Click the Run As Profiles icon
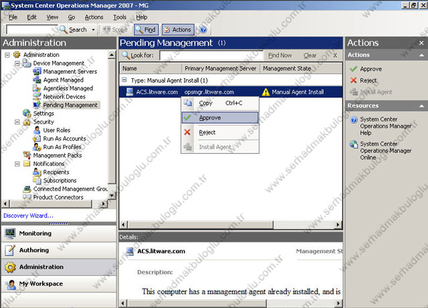 pos(37,147)
